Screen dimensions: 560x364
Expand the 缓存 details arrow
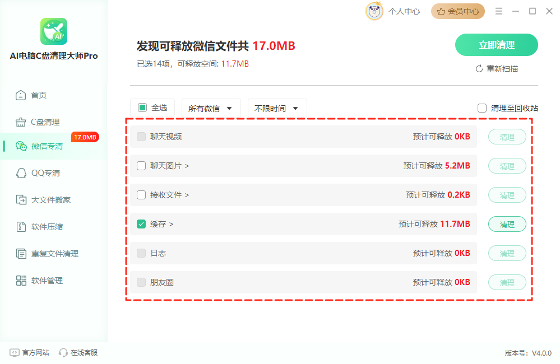(x=171, y=225)
